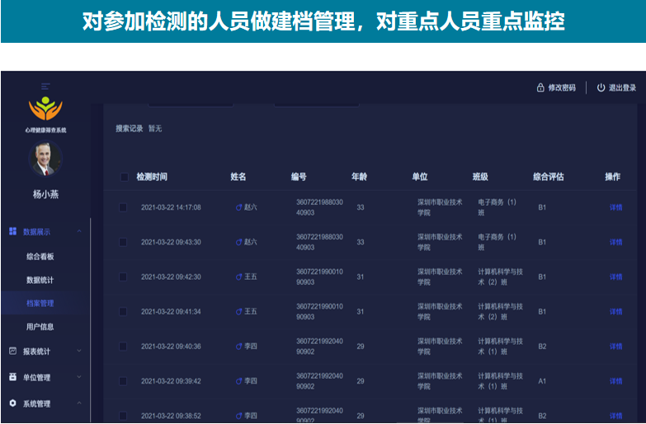Check the row dated 2021-03-22 14:17:08

click(123, 207)
